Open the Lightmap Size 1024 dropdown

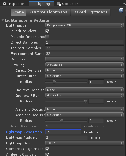[84, 143]
